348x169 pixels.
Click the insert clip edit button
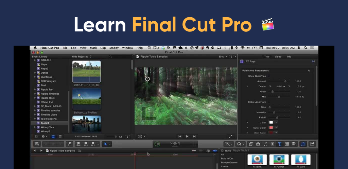[x=85, y=144]
